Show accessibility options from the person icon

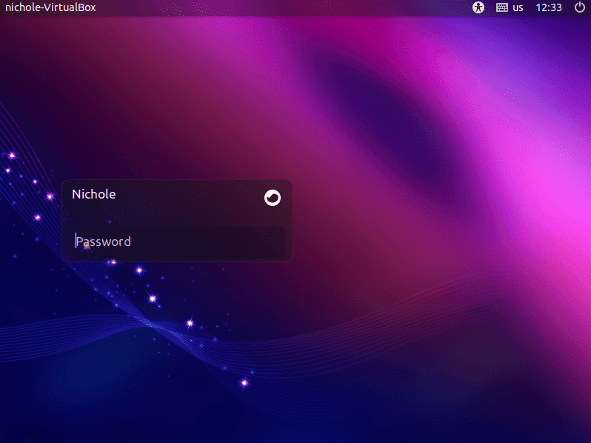coord(478,7)
